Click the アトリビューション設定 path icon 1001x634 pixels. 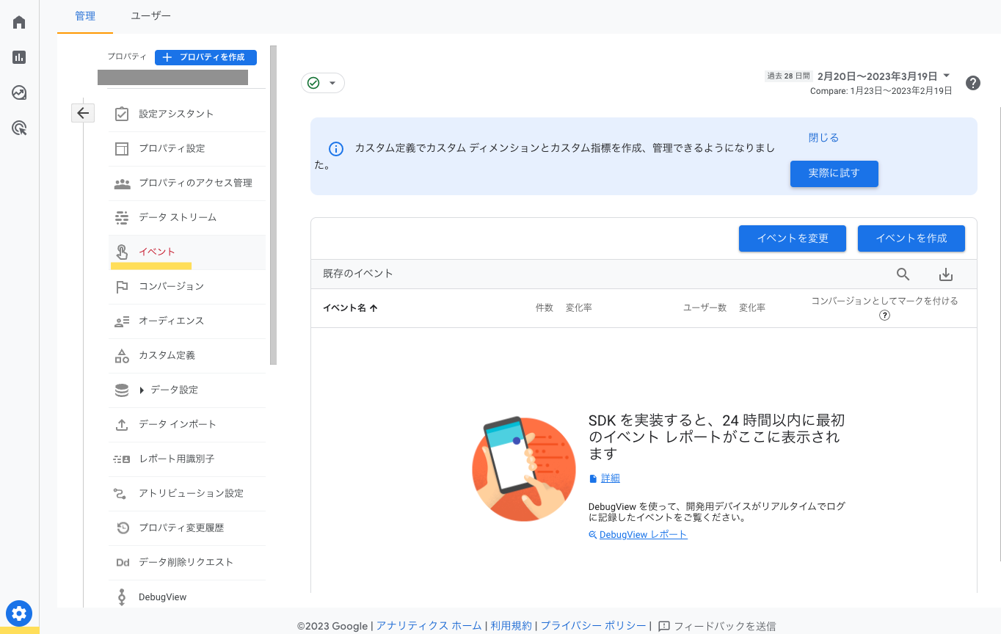[x=122, y=494]
